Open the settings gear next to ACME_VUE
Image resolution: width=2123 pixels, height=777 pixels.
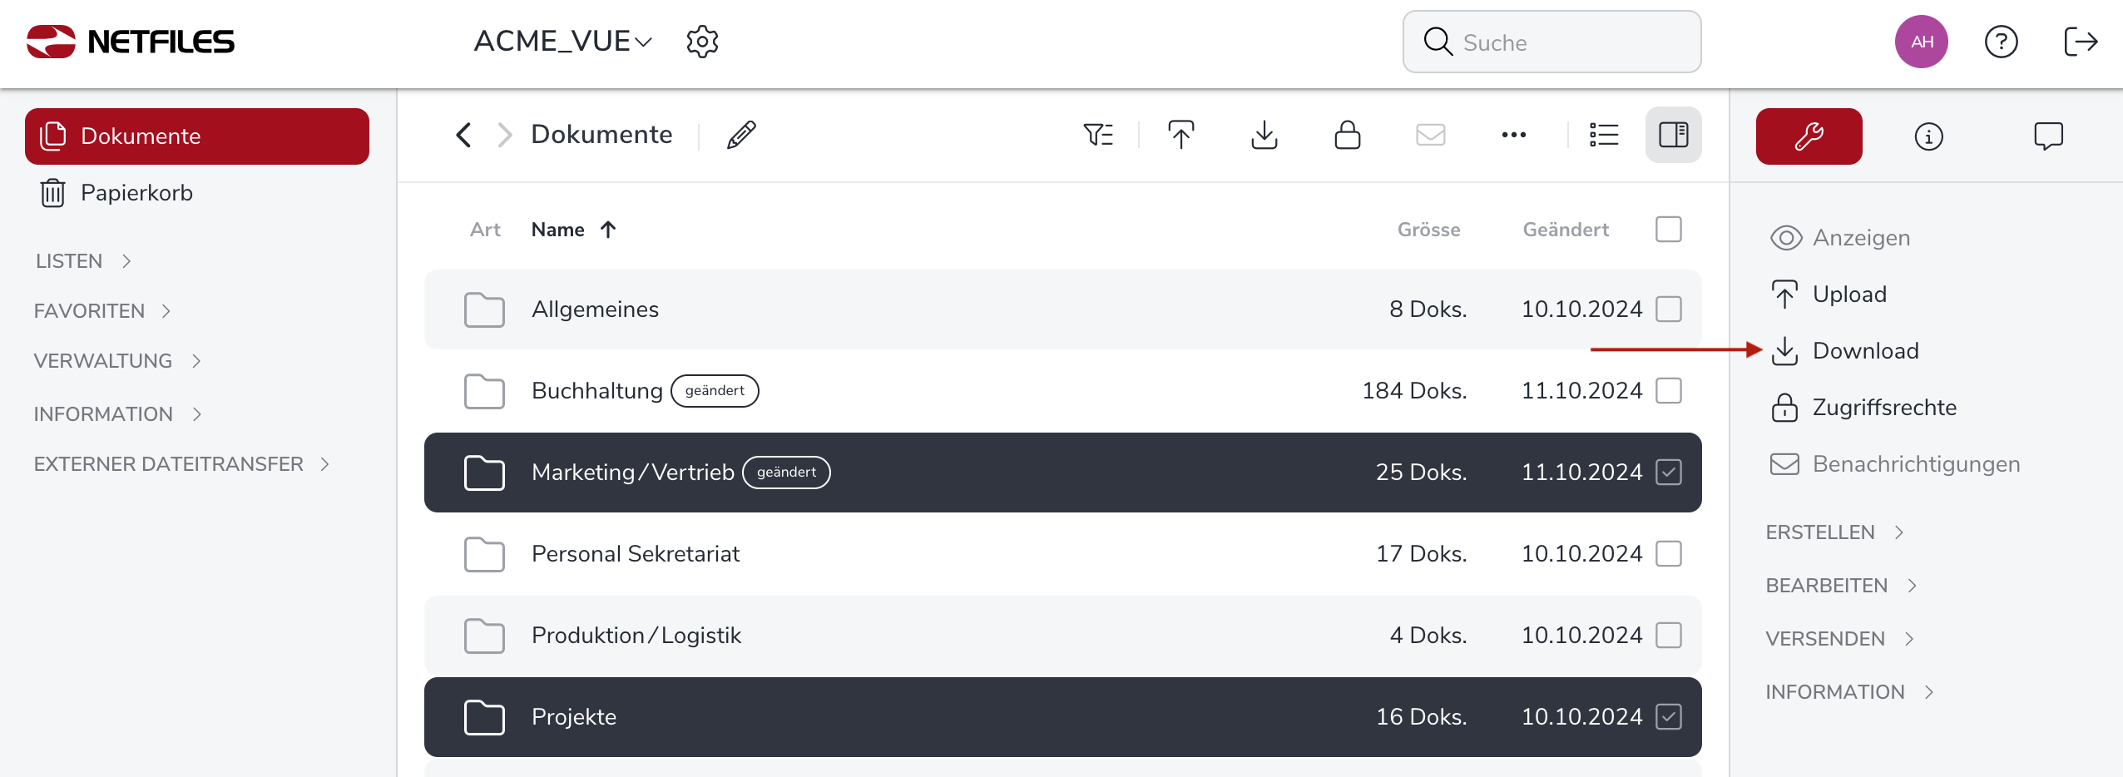pyautogui.click(x=702, y=42)
